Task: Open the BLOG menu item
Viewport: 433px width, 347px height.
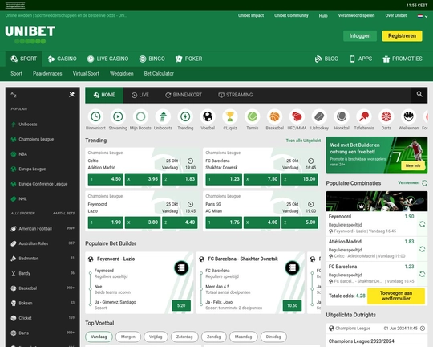Action: (326, 59)
